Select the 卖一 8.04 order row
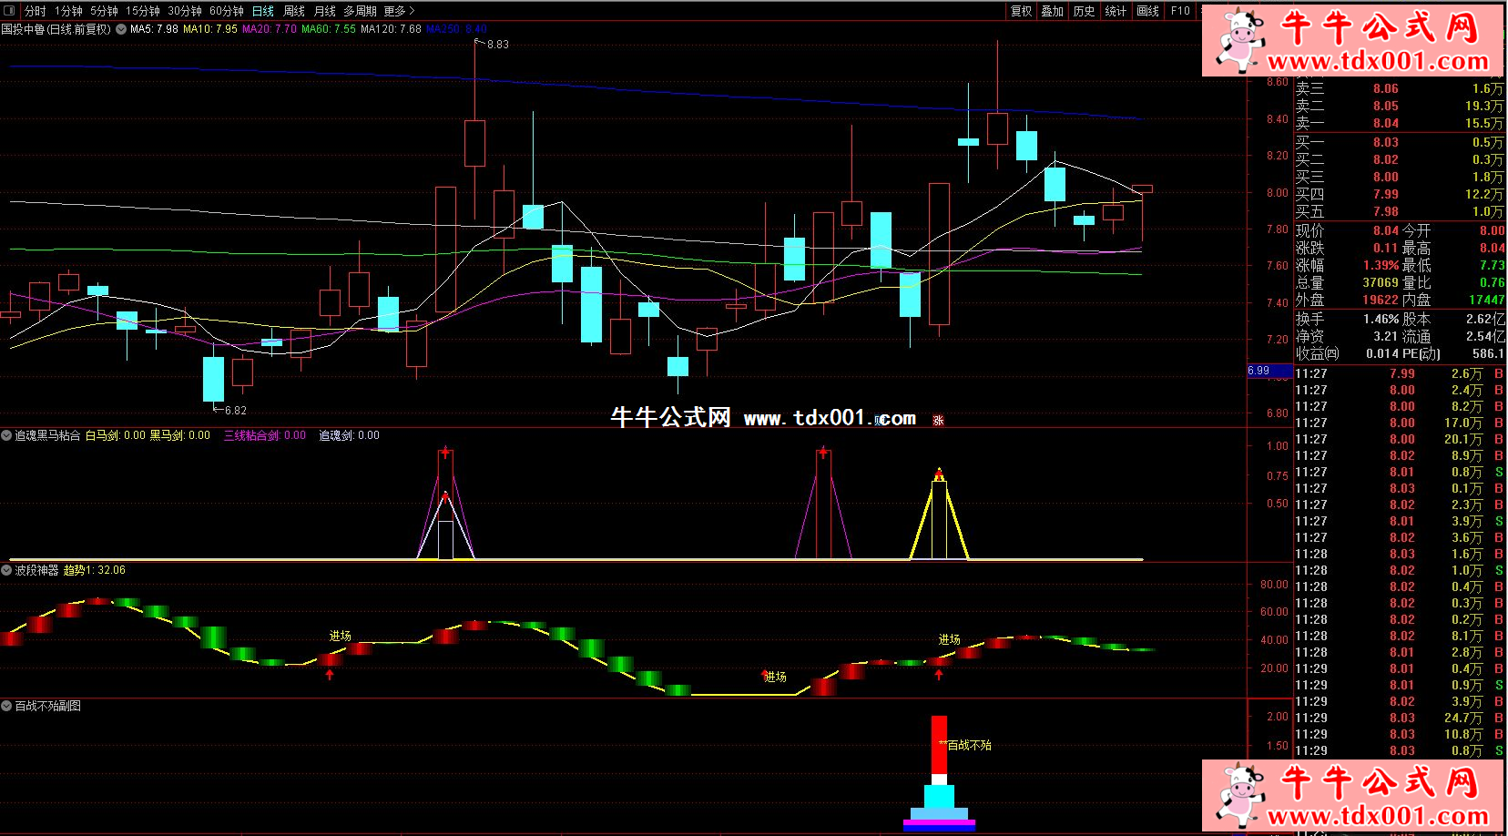 1400,123
